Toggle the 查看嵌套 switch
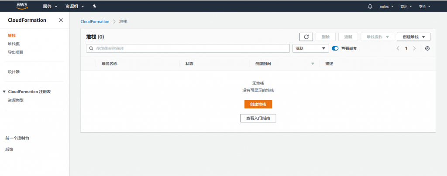The width and height of the screenshot is (447, 176). tap(335, 48)
